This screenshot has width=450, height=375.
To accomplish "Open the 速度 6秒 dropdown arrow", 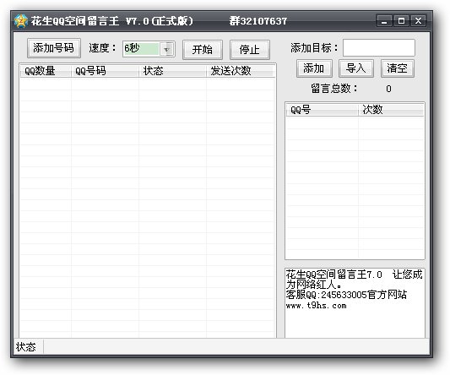I will [166, 49].
